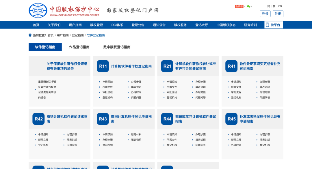Click 登记机构 under R41

[x=236, y=97]
